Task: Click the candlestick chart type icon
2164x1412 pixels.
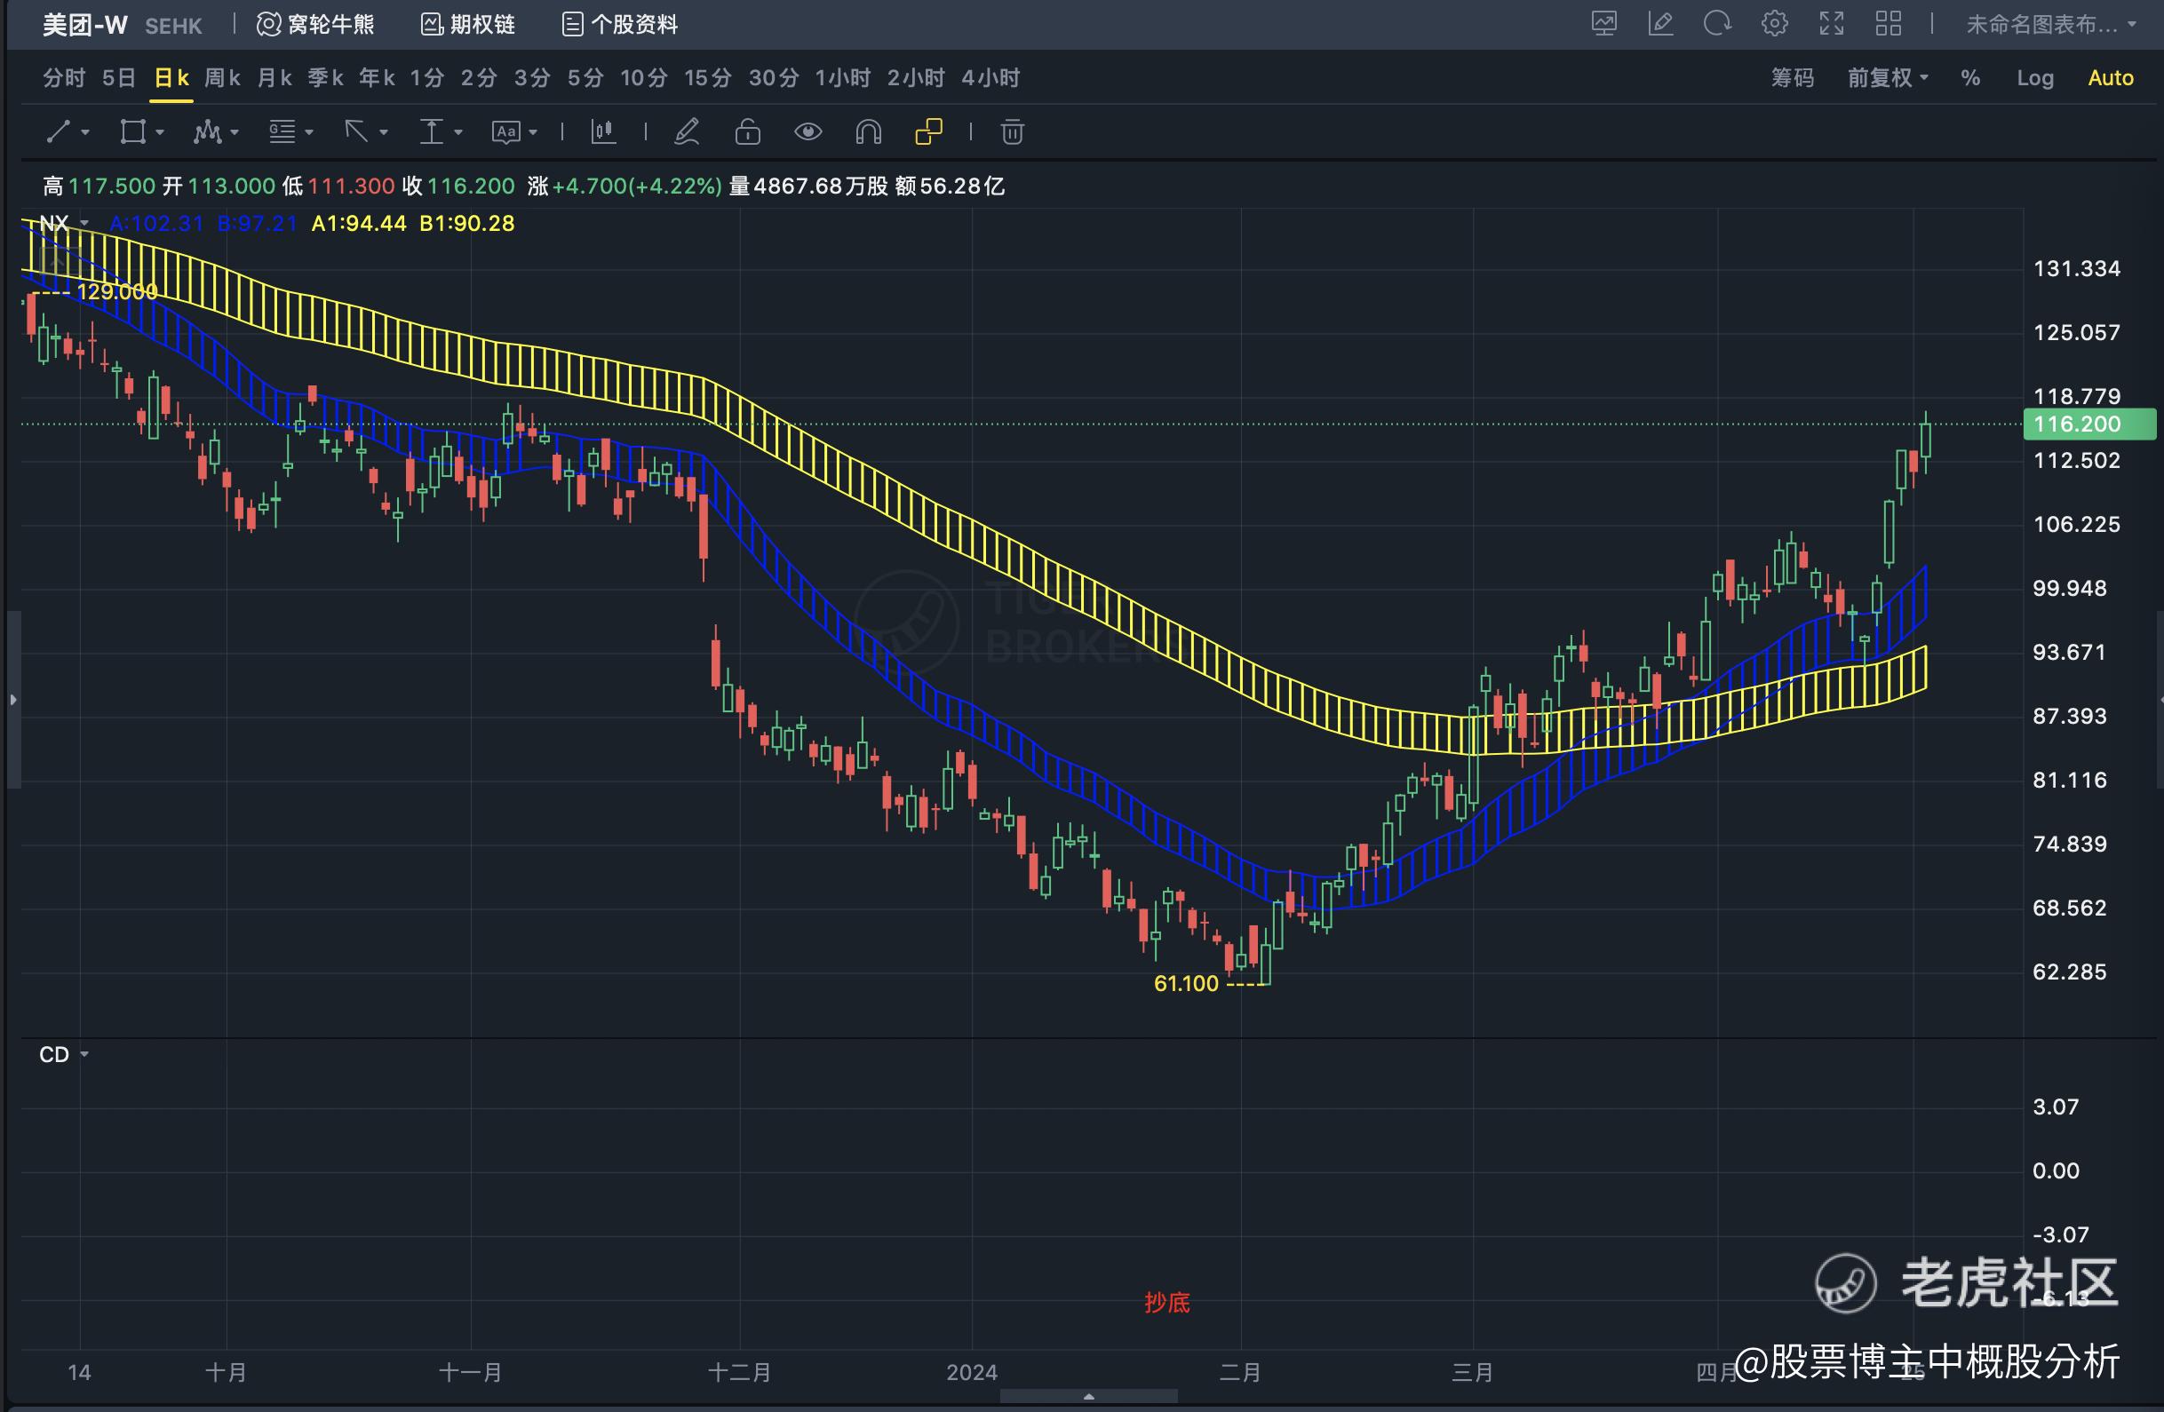Action: (x=603, y=131)
